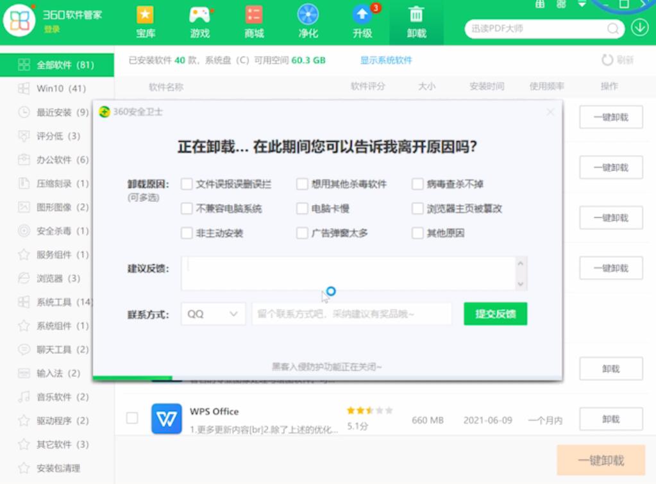Open the 游戏 gamepad section
656x484 pixels.
pyautogui.click(x=199, y=22)
